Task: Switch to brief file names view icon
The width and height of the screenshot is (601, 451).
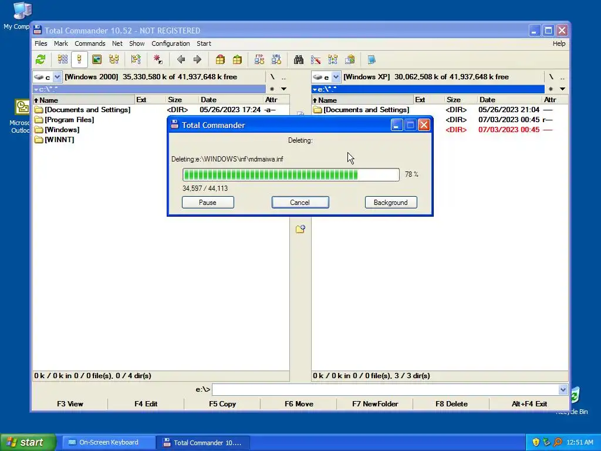Action: click(x=62, y=59)
